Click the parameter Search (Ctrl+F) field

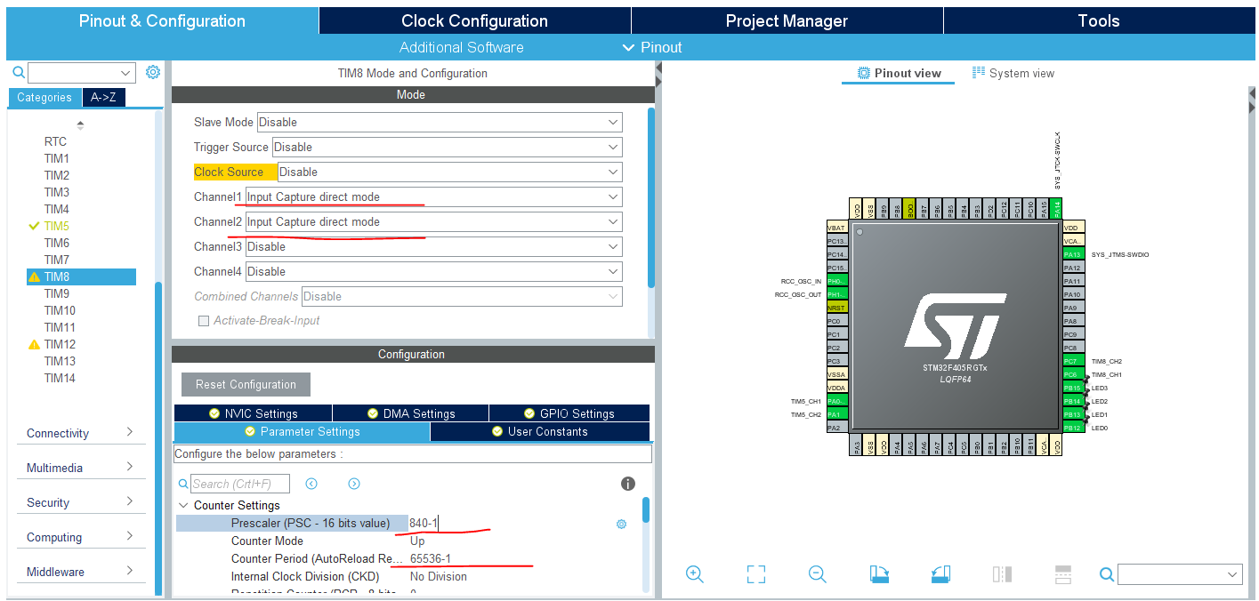[240, 484]
